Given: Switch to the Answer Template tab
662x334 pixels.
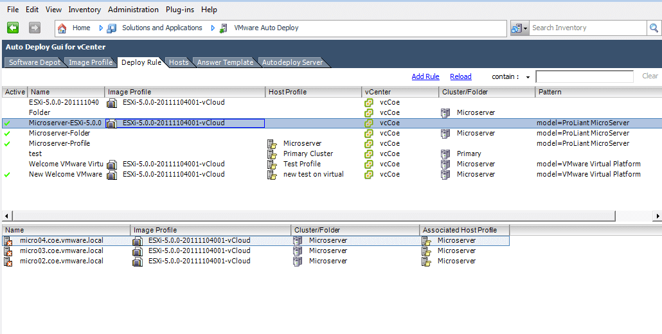Looking at the screenshot, I should point(225,62).
